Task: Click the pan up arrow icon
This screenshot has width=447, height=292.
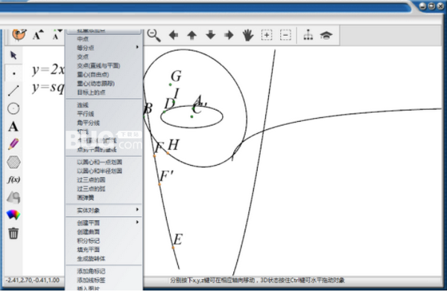Action: 192,35
